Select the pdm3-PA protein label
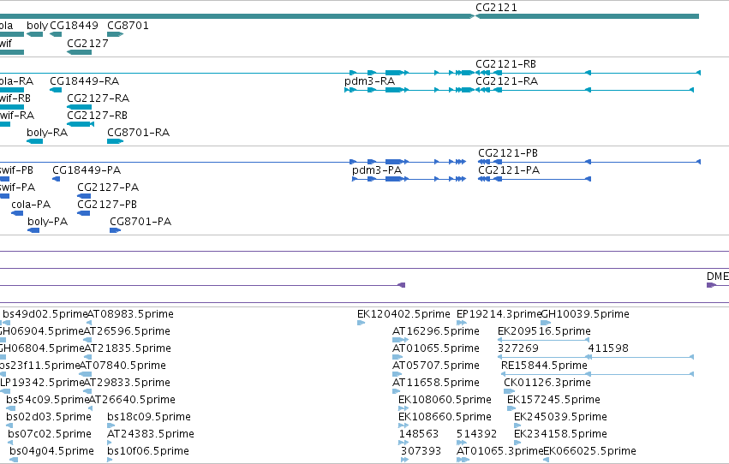 point(377,170)
